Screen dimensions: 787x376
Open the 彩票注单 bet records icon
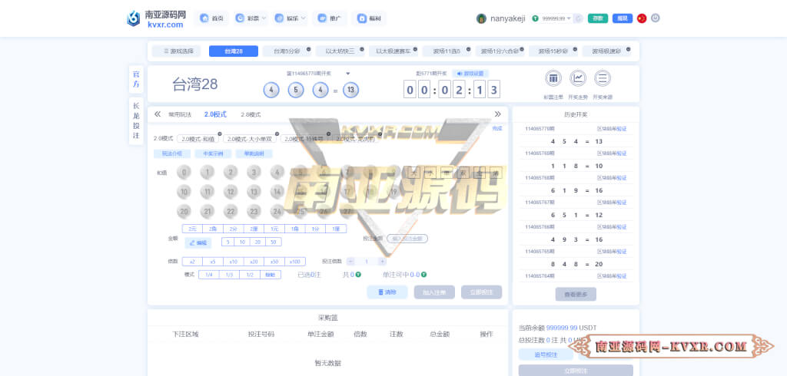553,78
